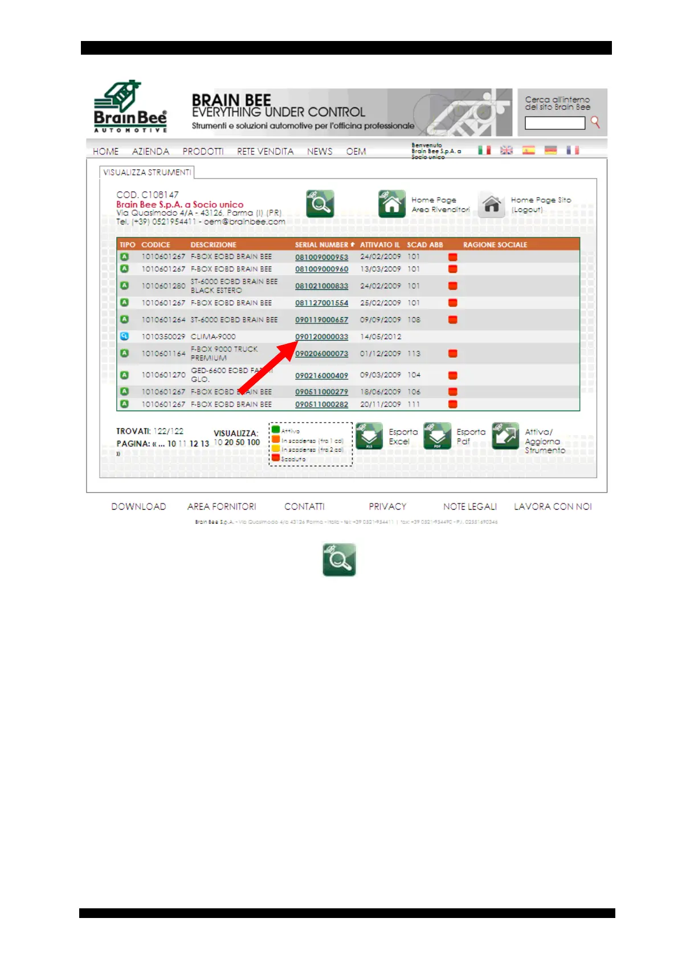Switch site language to German flag
Viewport: 678px width, 959px height.
coord(550,150)
